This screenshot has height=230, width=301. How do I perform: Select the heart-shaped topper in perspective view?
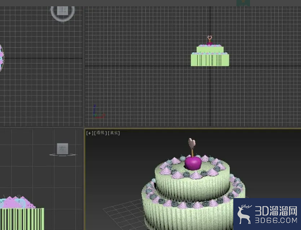coord(192,143)
